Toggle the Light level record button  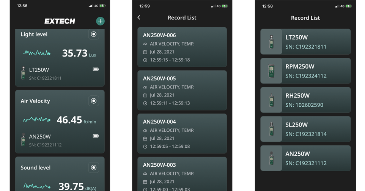[x=93, y=34]
